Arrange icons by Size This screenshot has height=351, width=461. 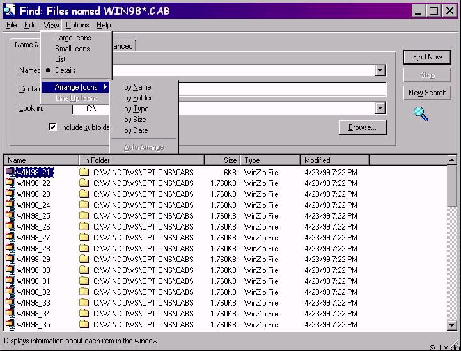[x=135, y=120]
